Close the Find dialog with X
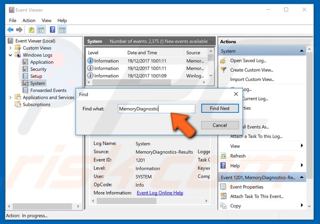The image size is (320, 224). (x=236, y=94)
